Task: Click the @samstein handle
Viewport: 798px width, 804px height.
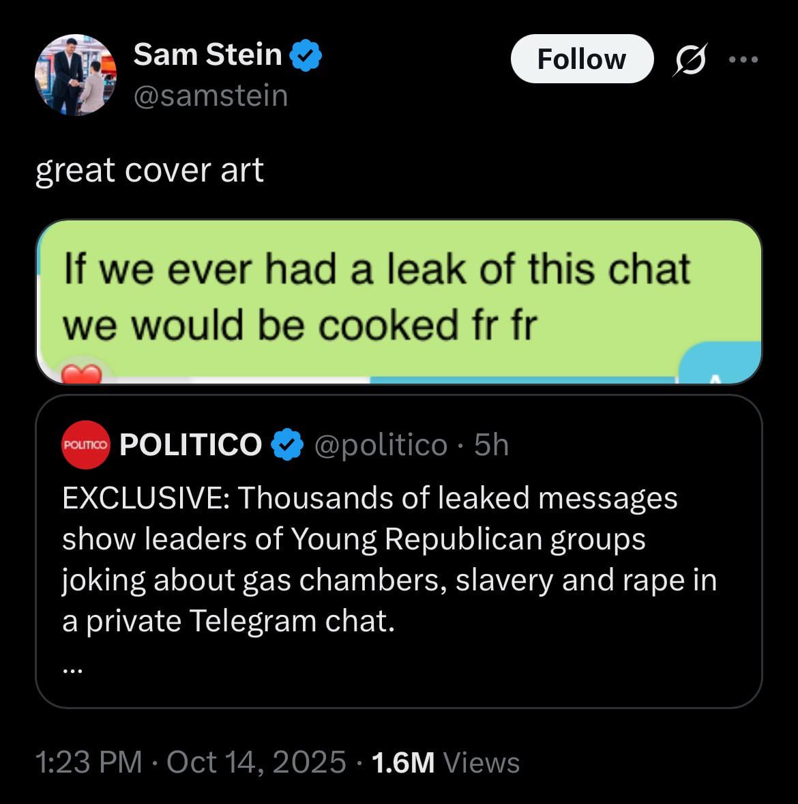Action: [211, 96]
